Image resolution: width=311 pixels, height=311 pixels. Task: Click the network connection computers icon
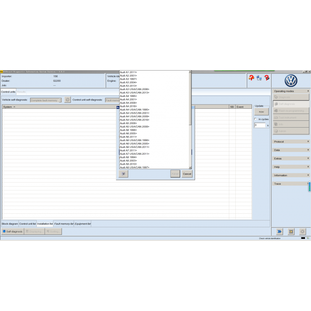click(259, 78)
